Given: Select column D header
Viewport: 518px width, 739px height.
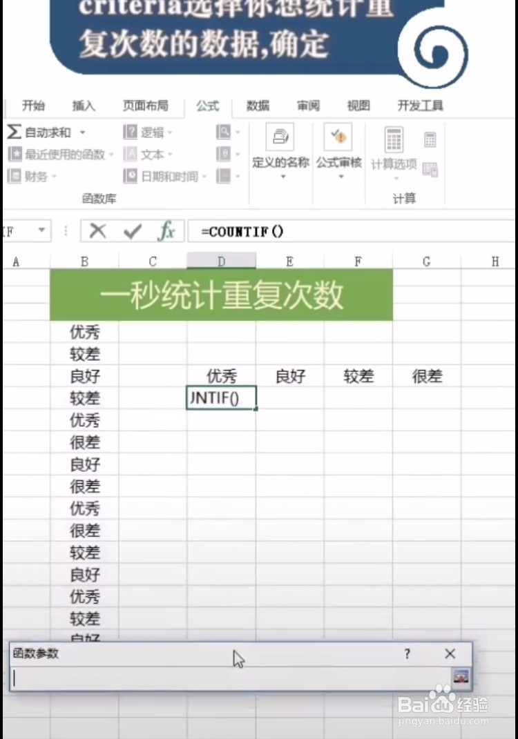Looking at the screenshot, I should click(x=221, y=261).
